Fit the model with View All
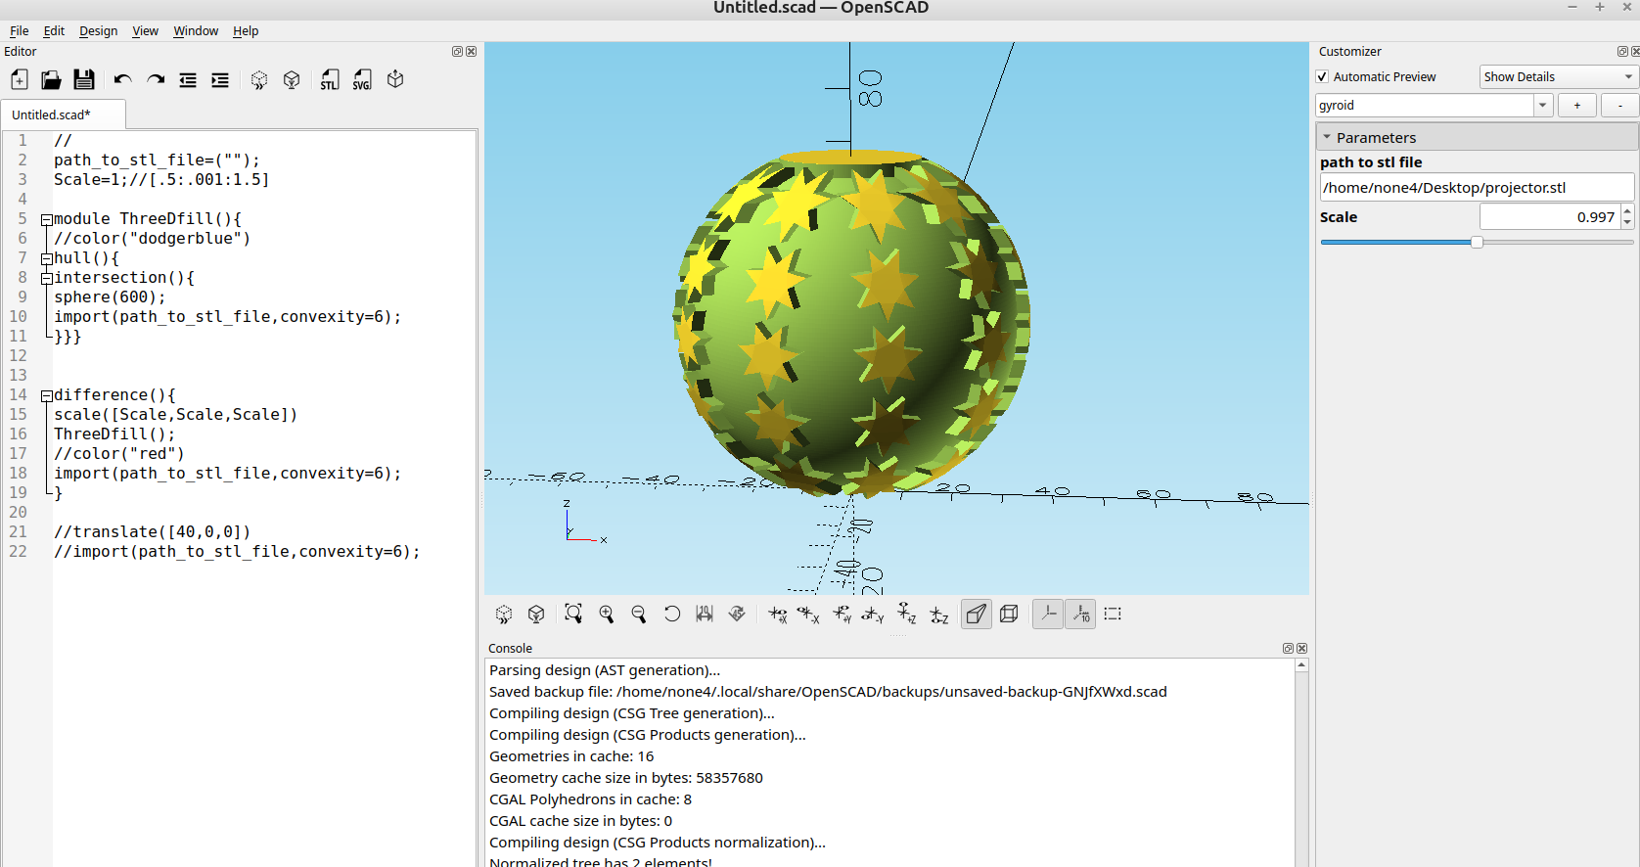 click(x=573, y=614)
